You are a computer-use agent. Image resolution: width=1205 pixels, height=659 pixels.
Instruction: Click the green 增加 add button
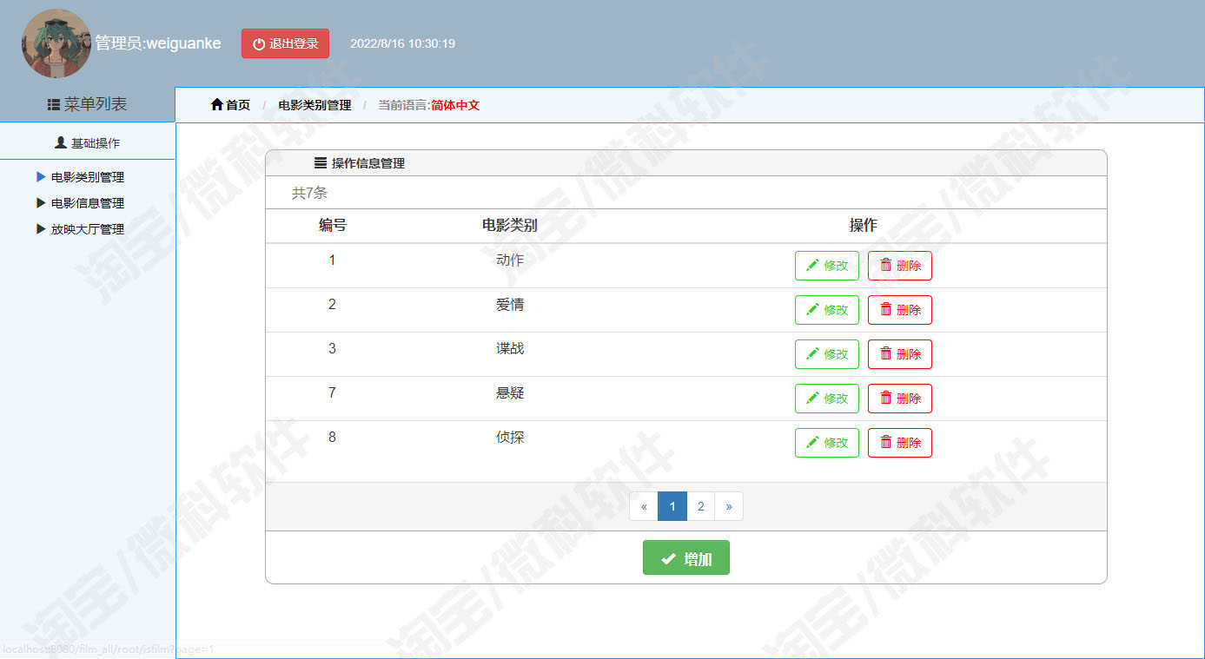686,558
